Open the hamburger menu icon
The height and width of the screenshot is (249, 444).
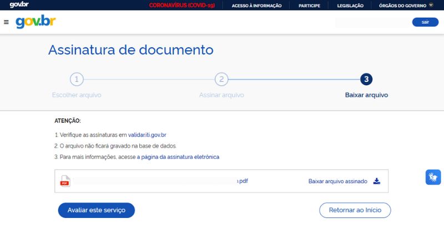[x=6, y=22]
